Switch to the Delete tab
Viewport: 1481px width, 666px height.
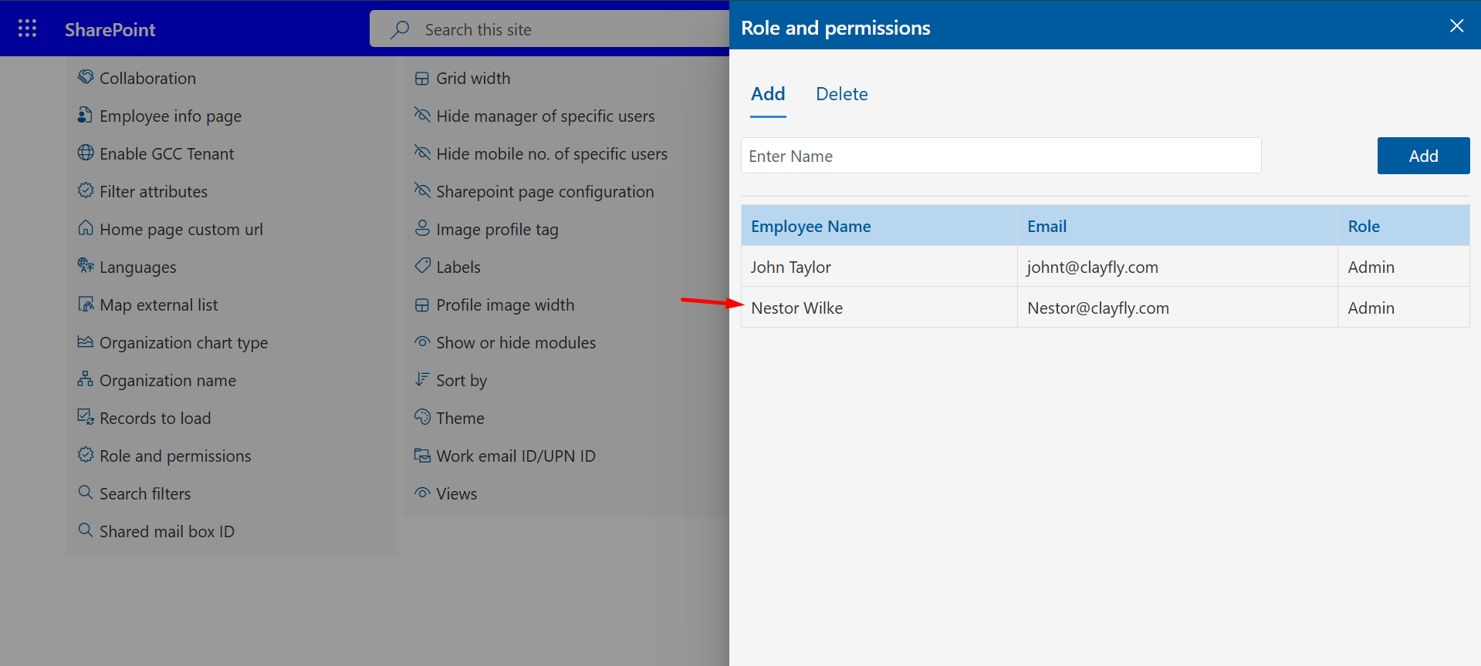[842, 94]
